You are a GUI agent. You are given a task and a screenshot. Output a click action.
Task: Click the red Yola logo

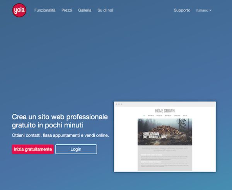pos(19,10)
